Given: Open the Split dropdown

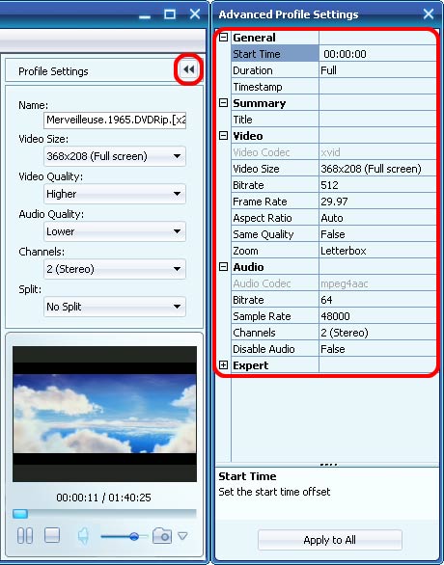Looking at the screenshot, I should click(x=115, y=307).
